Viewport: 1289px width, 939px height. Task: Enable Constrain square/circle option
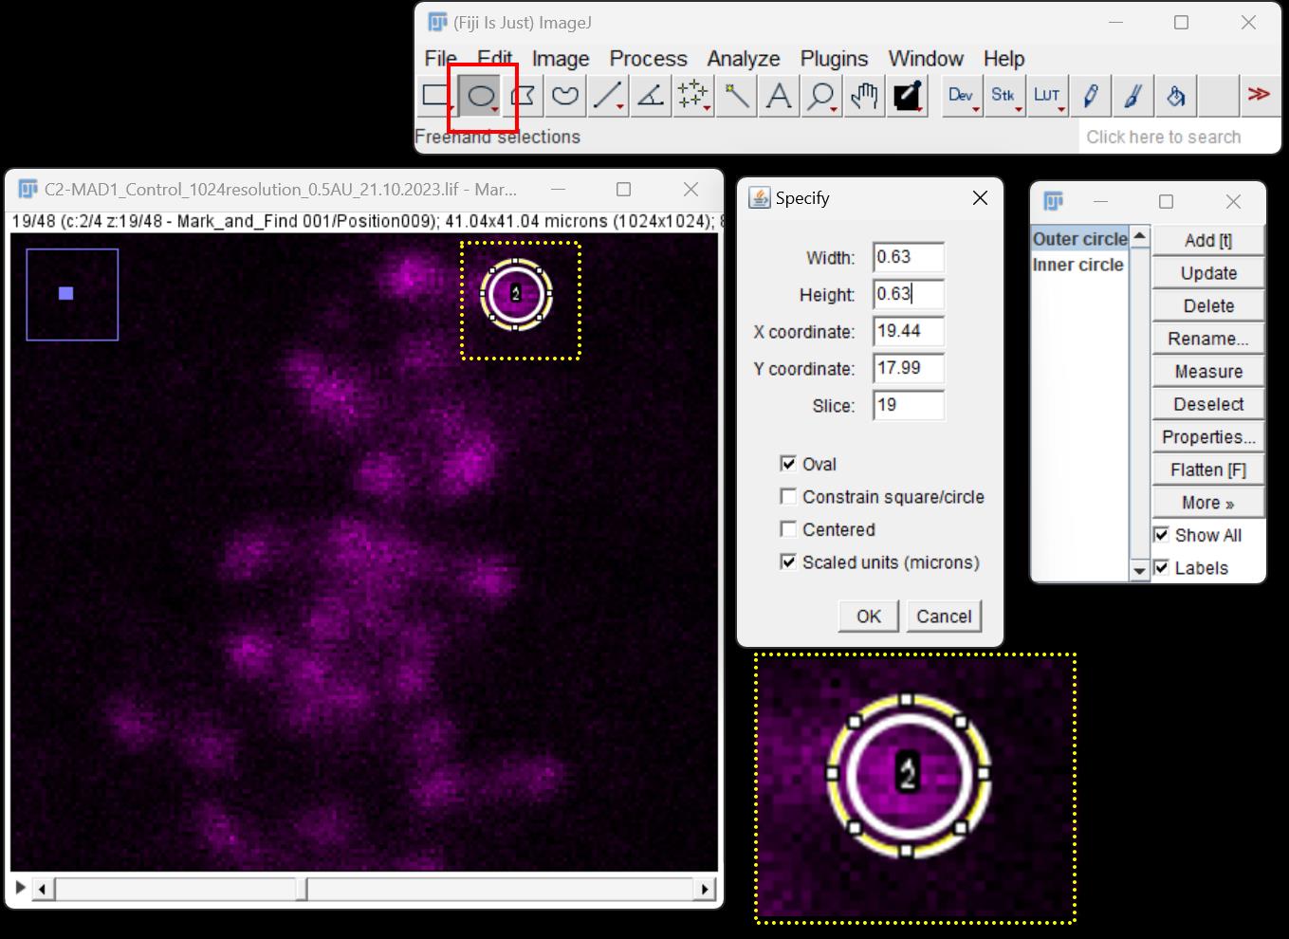pos(788,497)
